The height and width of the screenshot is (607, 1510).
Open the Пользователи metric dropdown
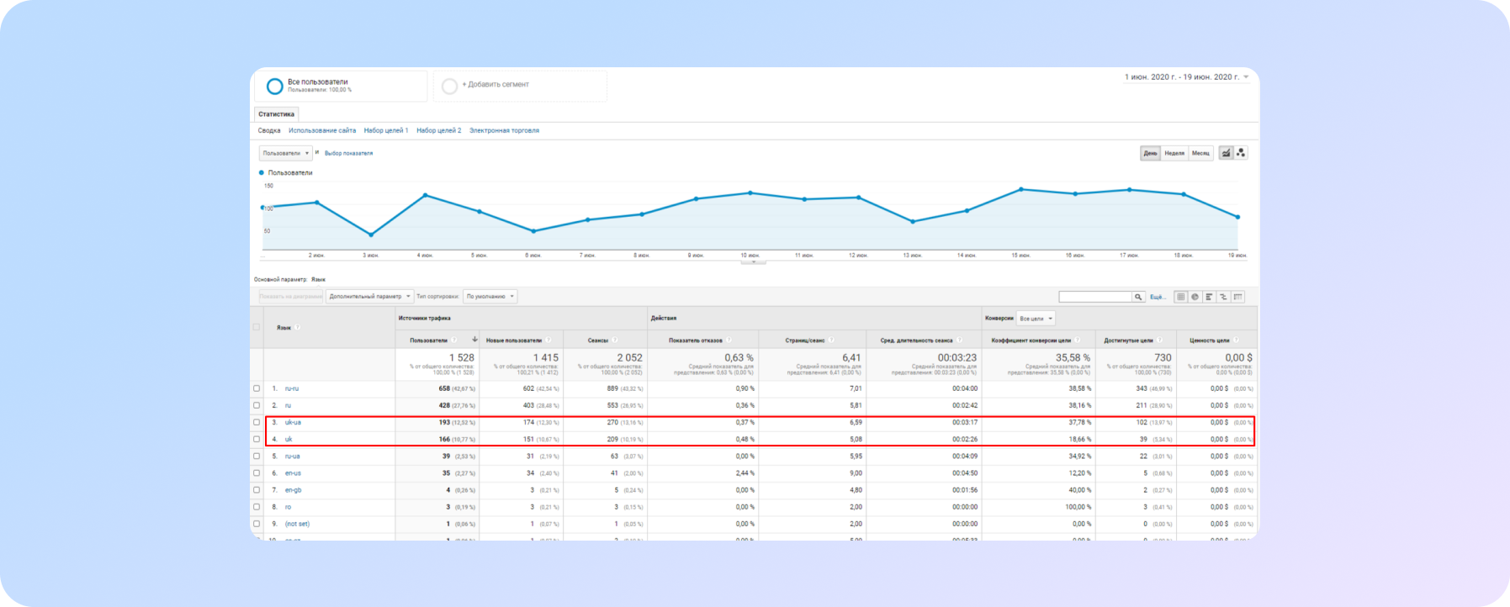285,153
